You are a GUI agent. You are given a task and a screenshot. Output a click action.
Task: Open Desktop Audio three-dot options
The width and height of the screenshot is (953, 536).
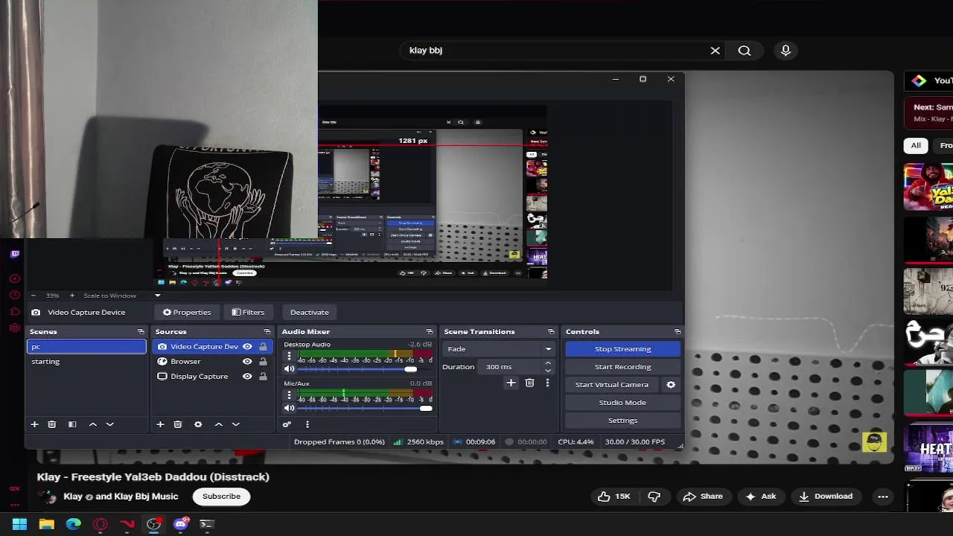[x=290, y=357]
